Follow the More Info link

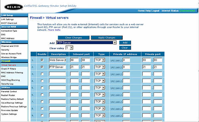(54, 30)
